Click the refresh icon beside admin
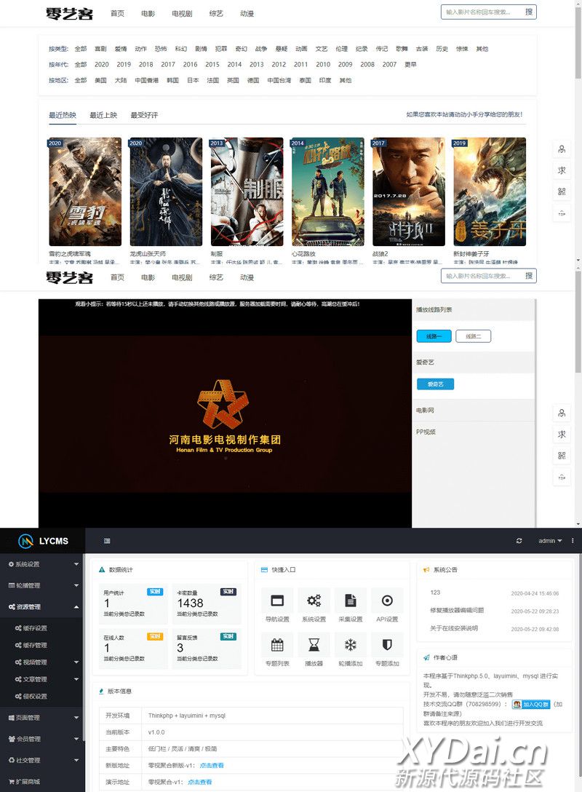The height and width of the screenshot is (792, 582). click(519, 541)
